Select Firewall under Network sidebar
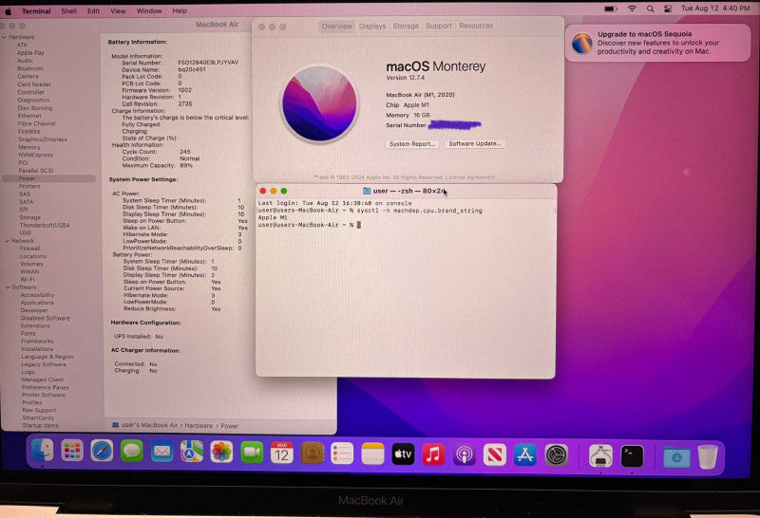 29,249
